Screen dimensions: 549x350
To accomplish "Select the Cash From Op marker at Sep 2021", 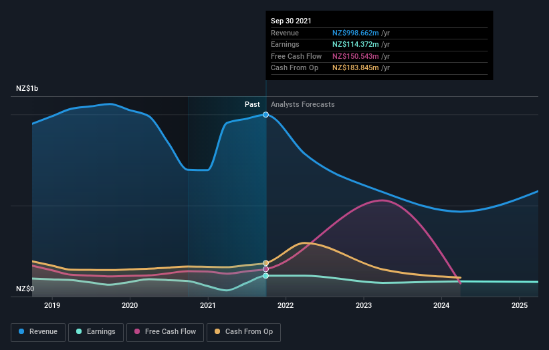I will pos(265,263).
